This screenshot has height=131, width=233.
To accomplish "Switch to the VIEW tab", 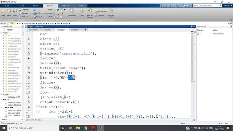I will 81,6.
